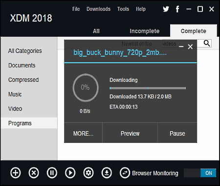Image resolution: width=220 pixels, height=186 pixels.
Task: Minimize the XDM main window
Action: coord(189,9)
